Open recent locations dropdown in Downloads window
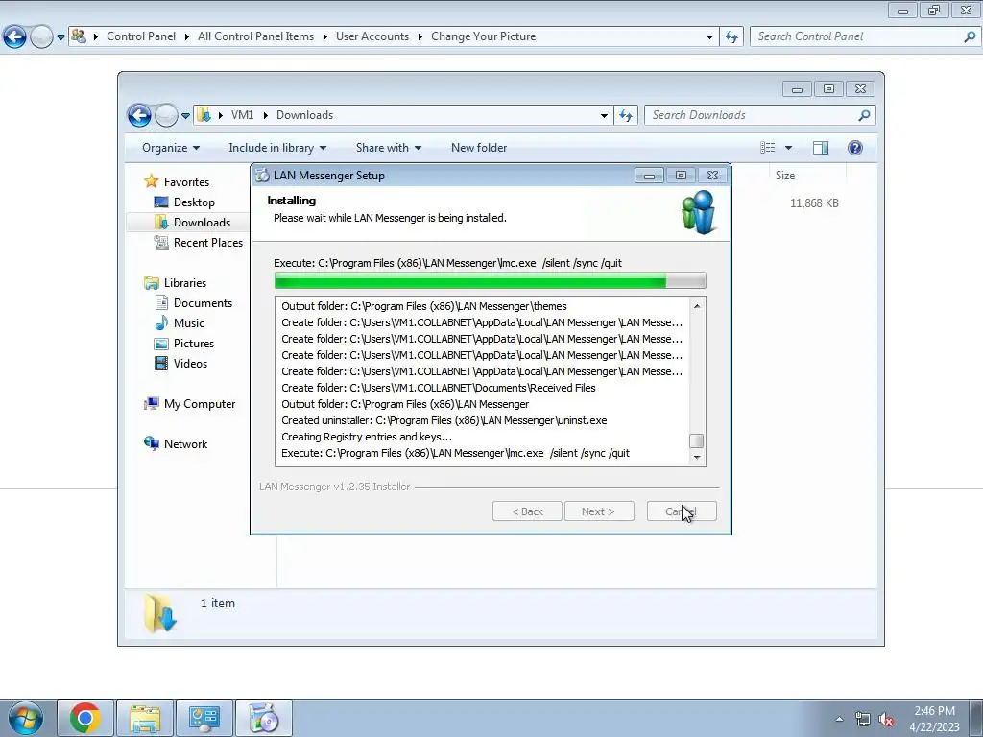 coord(185,116)
